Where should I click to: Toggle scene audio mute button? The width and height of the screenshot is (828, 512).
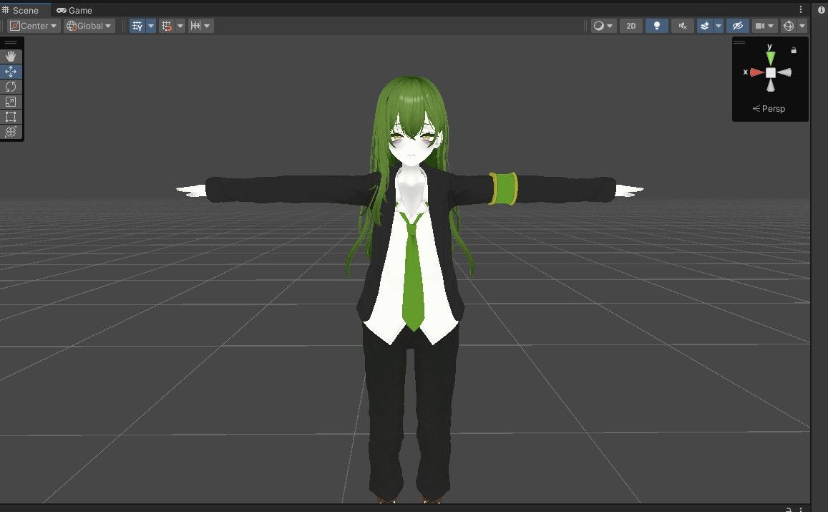point(682,26)
